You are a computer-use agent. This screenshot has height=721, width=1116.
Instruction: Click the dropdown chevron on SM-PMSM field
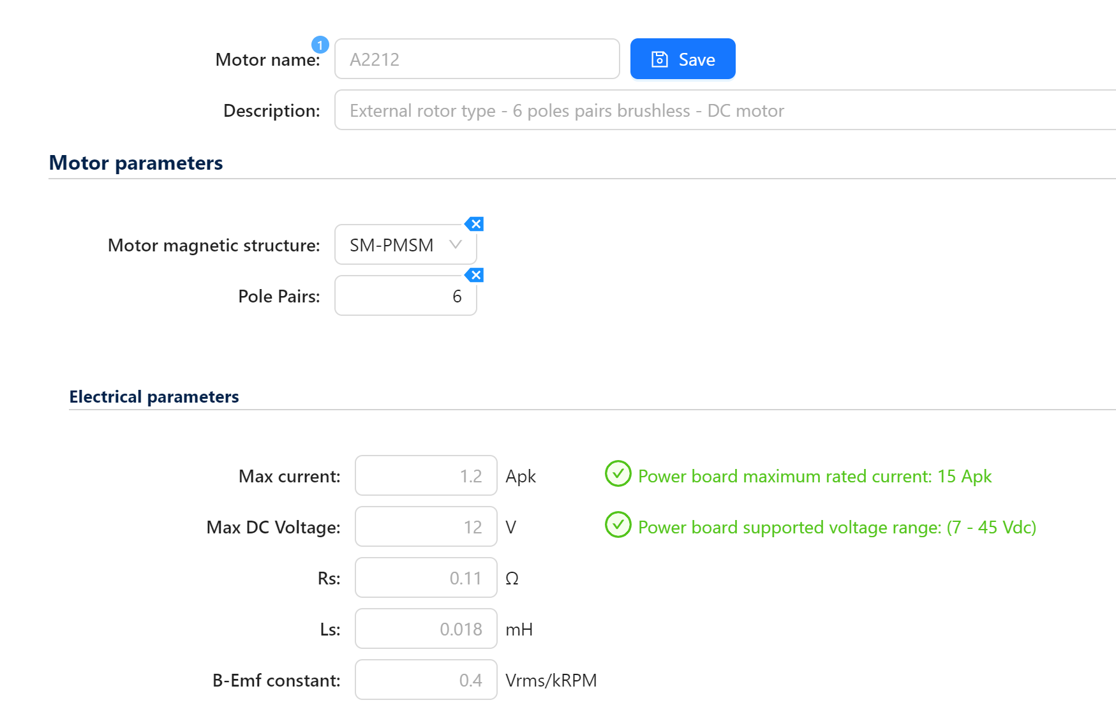tap(454, 245)
